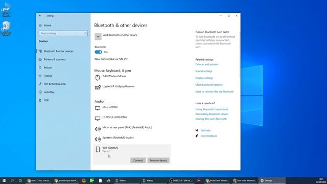Click the Get help link
This screenshot has height=184, width=327.
(205, 130)
